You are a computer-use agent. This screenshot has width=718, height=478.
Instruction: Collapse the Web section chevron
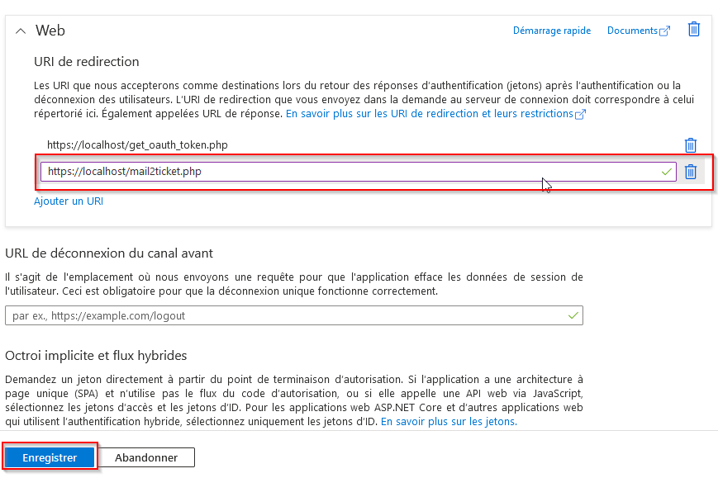pyautogui.click(x=21, y=31)
